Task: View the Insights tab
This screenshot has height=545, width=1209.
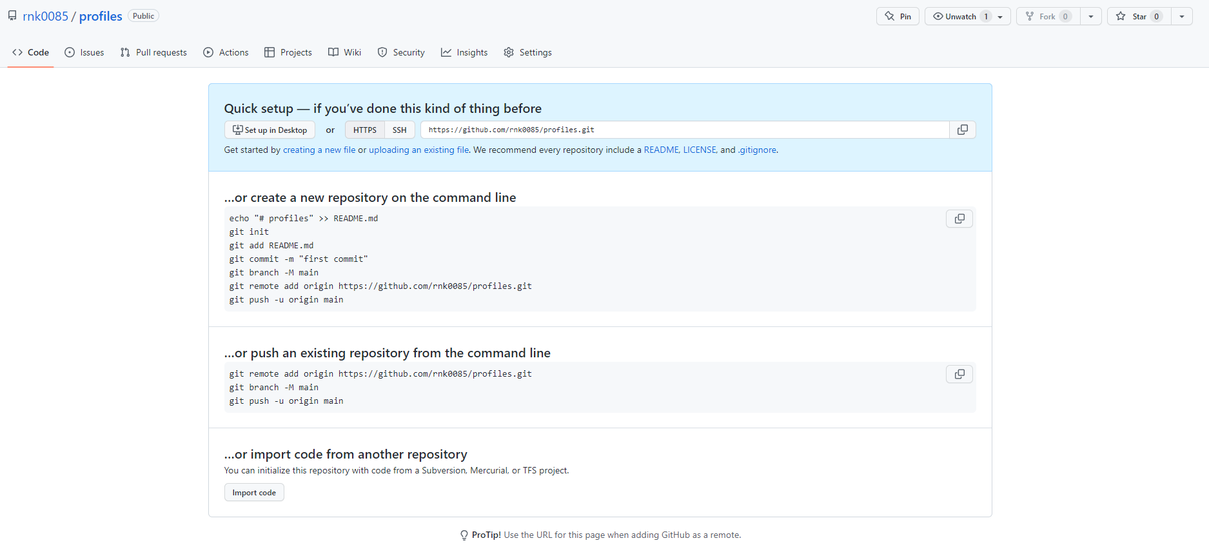Action: coord(464,52)
